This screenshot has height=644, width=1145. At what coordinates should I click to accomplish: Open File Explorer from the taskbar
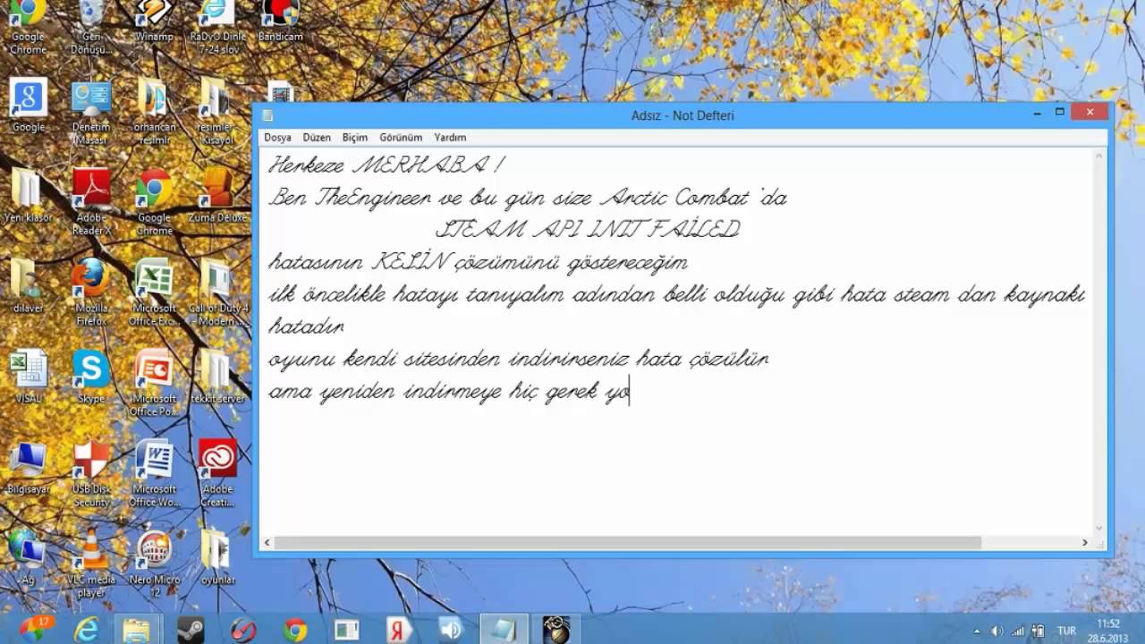[136, 630]
